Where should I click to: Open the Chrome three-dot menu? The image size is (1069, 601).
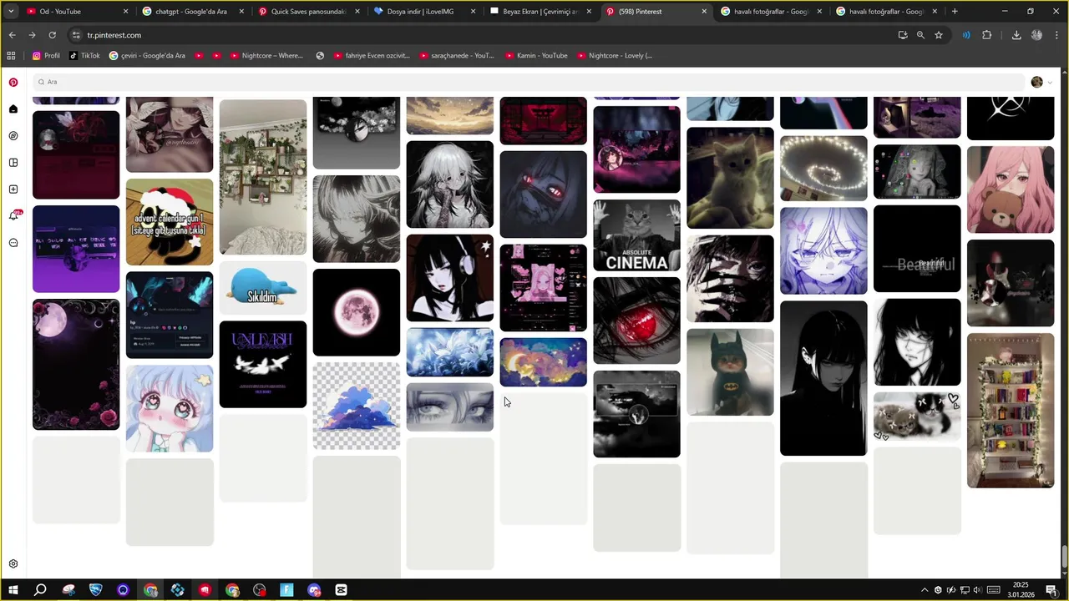[x=1056, y=35]
